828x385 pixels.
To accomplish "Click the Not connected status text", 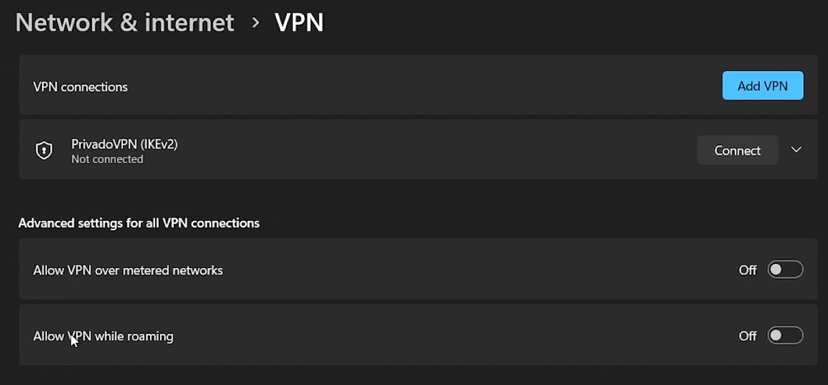I will coord(107,159).
